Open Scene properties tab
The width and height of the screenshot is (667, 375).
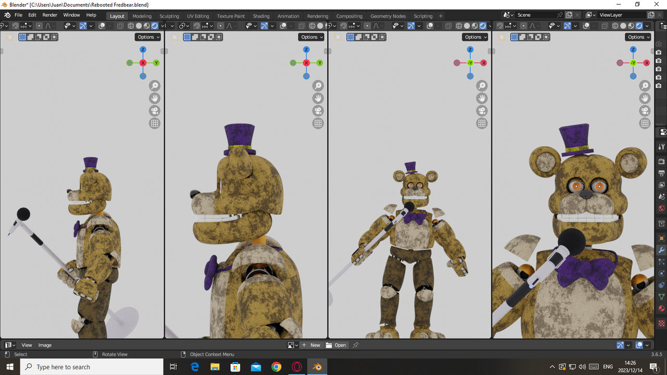(662, 196)
